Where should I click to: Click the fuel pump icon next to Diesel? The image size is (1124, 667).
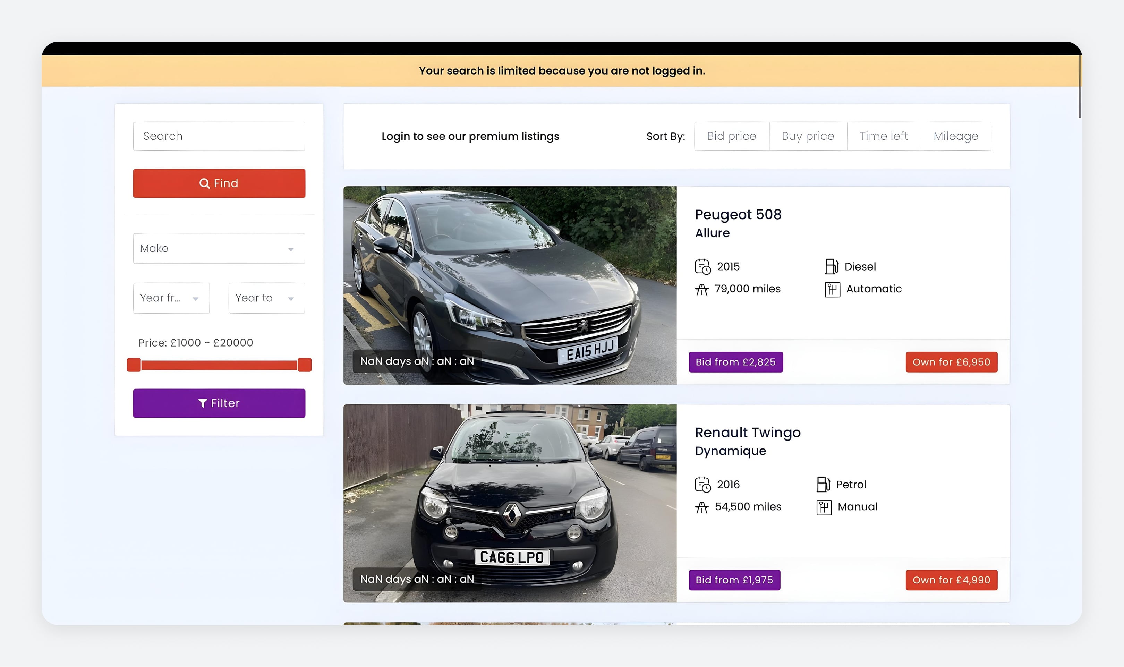[x=832, y=266]
